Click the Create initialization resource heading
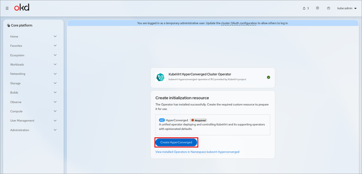Screen dimensions: 362x174 [182, 98]
